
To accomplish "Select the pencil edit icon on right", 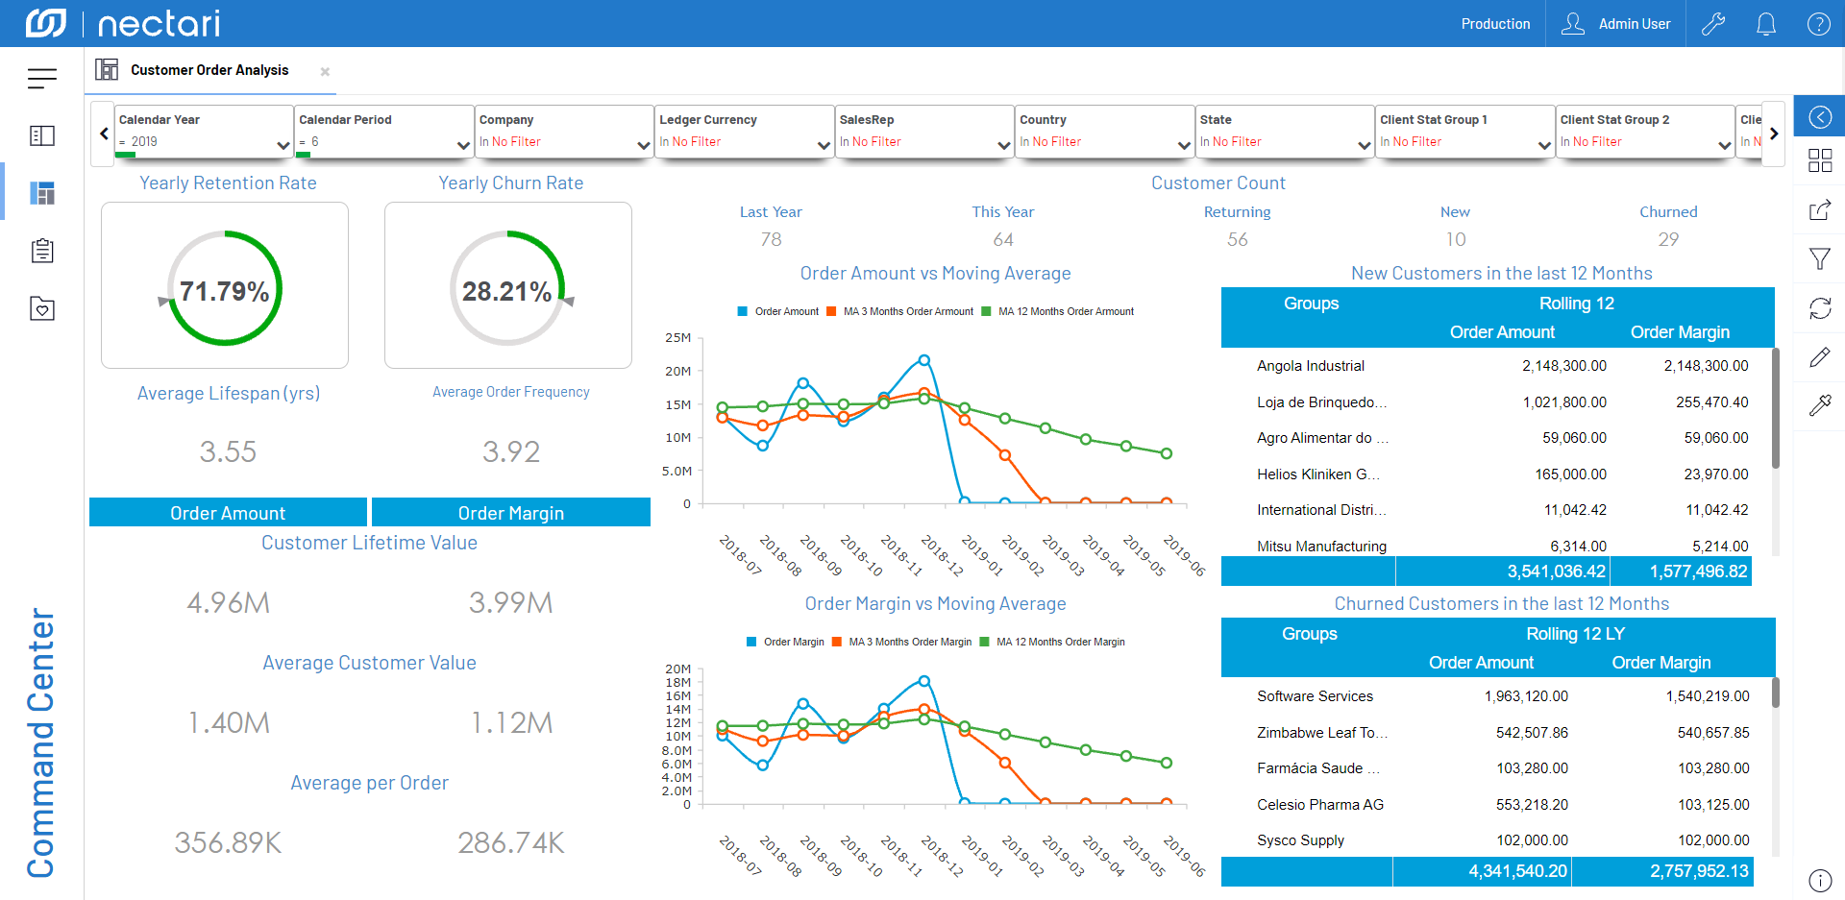I will click(1819, 357).
